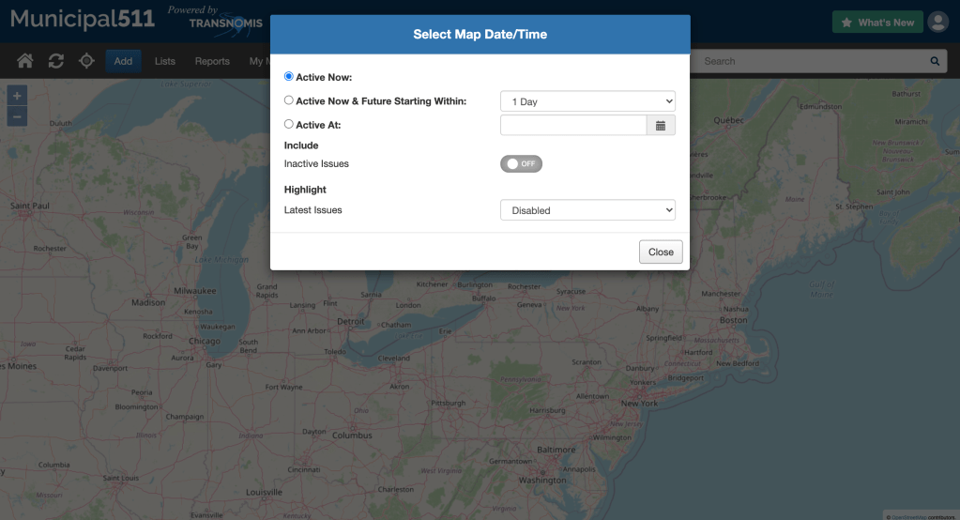This screenshot has height=520, width=960.
Task: Open the user profile avatar icon
Action: (x=937, y=23)
